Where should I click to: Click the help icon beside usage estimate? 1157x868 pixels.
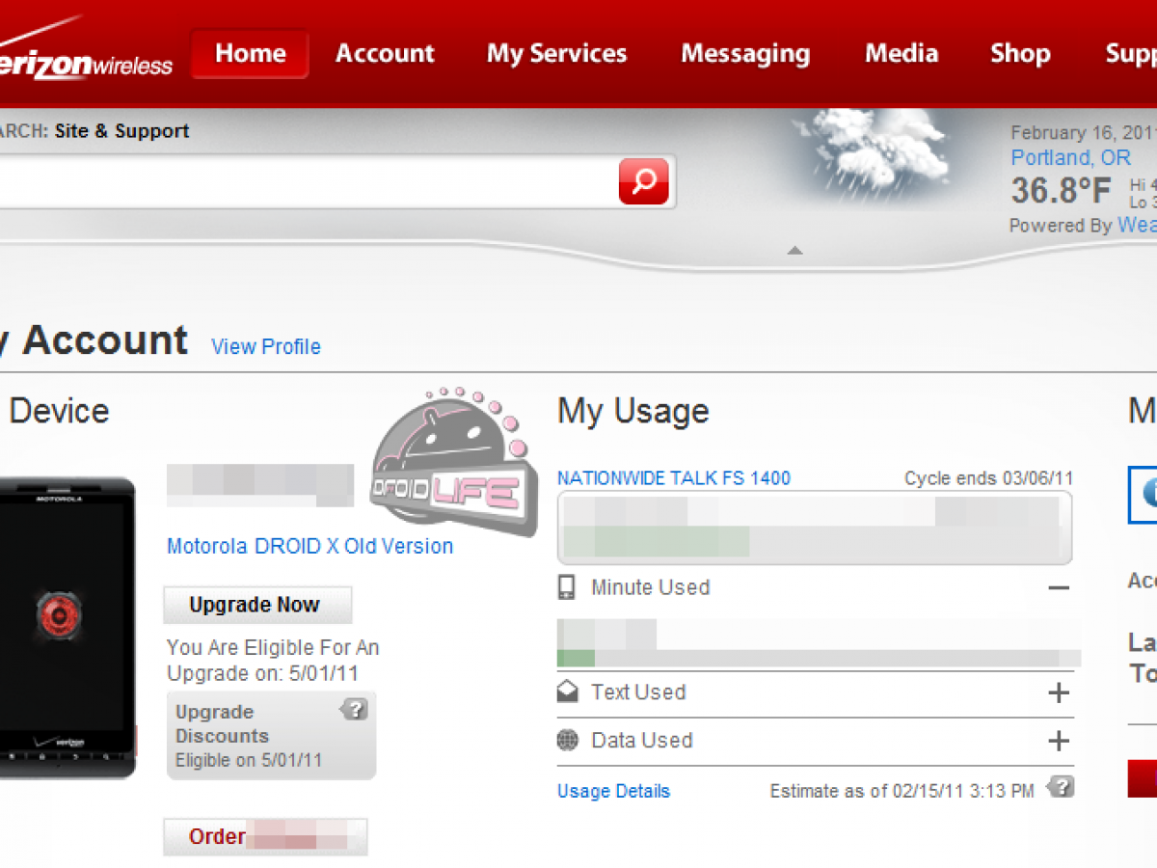(1061, 787)
